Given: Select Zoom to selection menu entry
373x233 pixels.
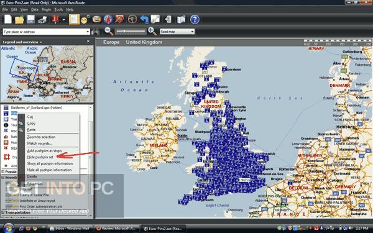Looking at the screenshot, I should point(41,137).
